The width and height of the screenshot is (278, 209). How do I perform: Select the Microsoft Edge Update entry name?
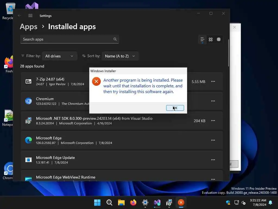pos(55,158)
